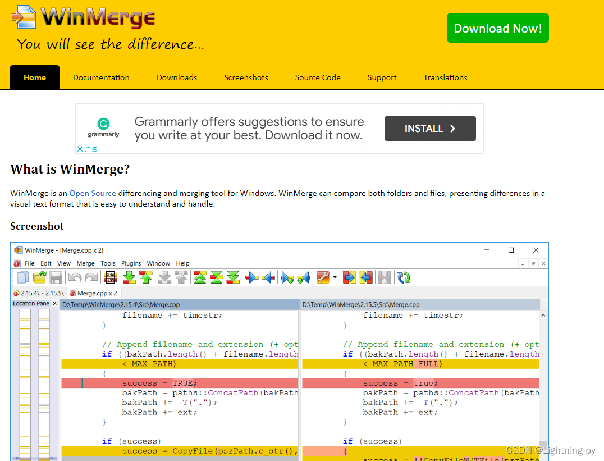Click the inner MDI minimize button
Image resolution: width=604 pixels, height=461 pixels.
[x=523, y=264]
